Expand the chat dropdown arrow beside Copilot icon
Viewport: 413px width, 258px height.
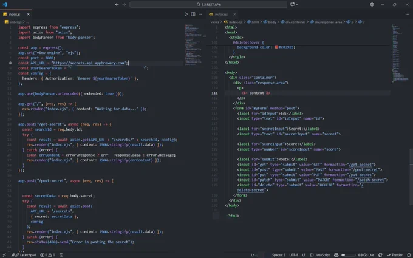click(298, 4)
